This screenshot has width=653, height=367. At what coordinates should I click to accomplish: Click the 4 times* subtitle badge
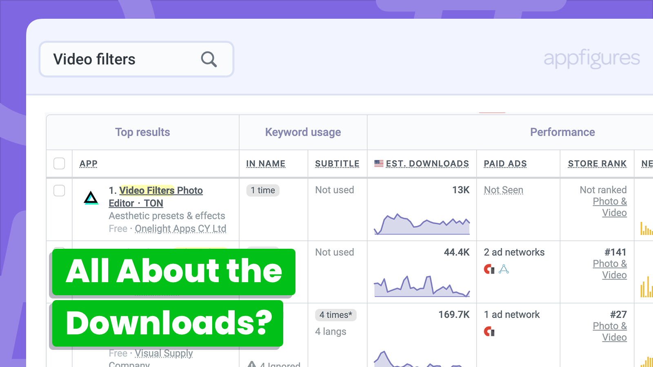pos(335,315)
